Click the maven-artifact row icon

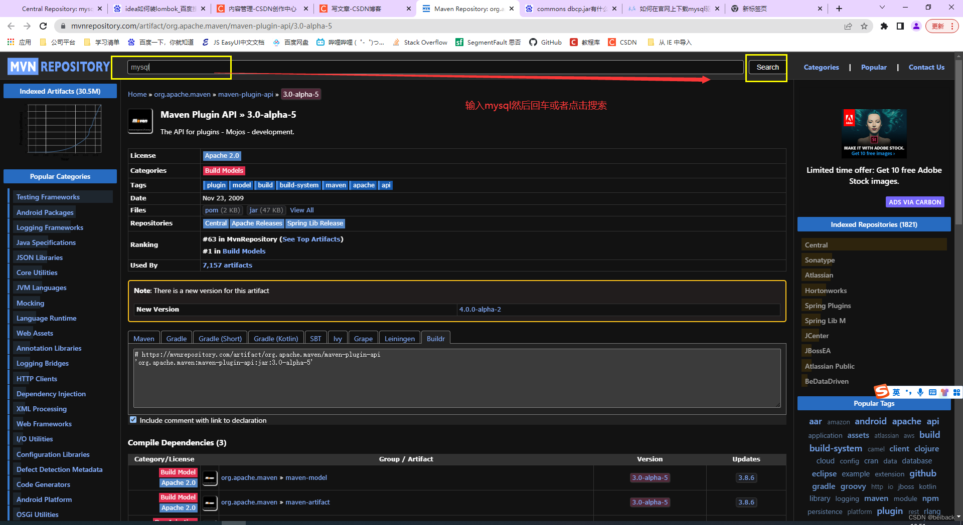coord(210,502)
